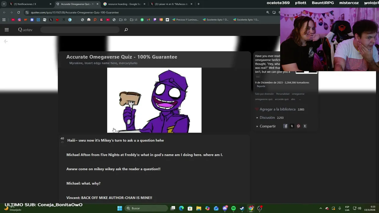Click the Quotev logo
This screenshot has height=213, width=379.
click(25, 30)
